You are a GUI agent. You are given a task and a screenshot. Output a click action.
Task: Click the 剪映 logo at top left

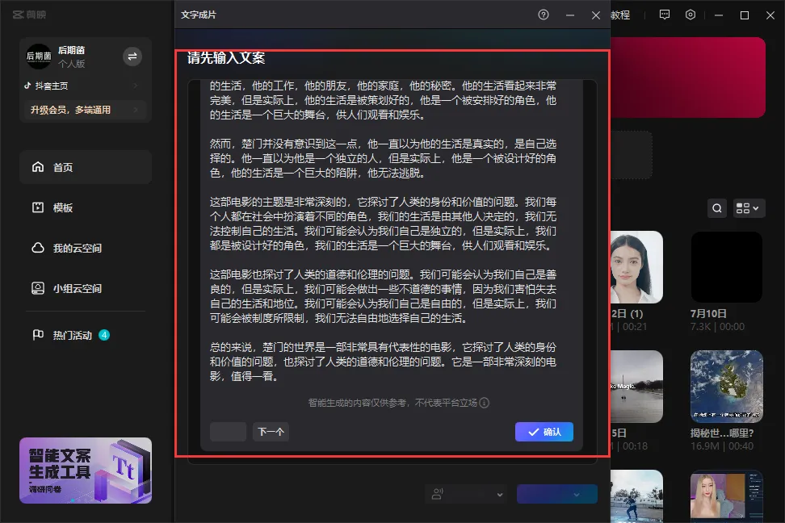pyautogui.click(x=30, y=15)
